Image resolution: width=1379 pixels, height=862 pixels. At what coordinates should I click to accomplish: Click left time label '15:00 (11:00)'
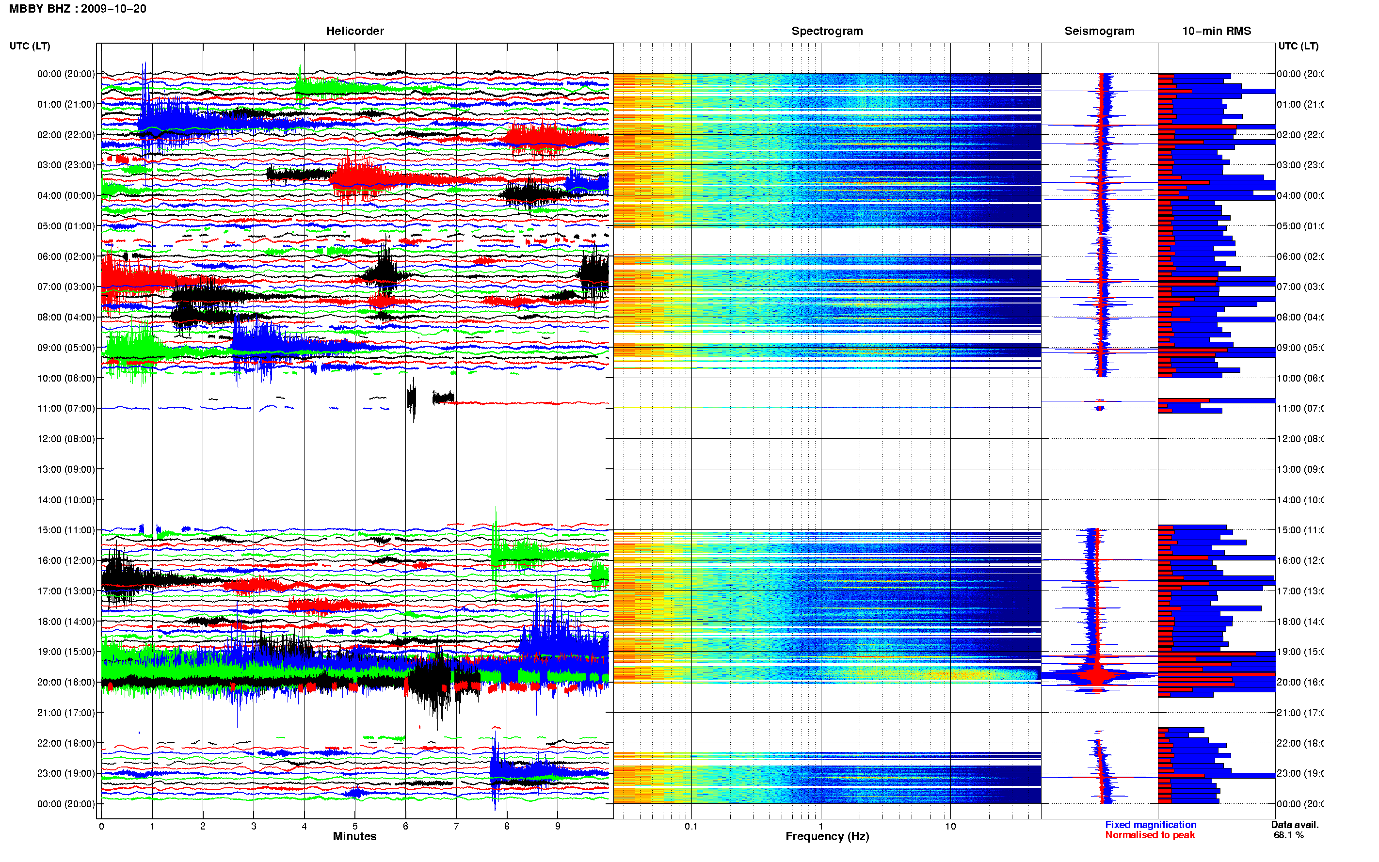[x=66, y=529]
